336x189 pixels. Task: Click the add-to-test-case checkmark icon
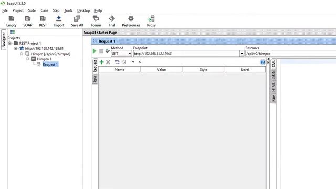[108, 51]
